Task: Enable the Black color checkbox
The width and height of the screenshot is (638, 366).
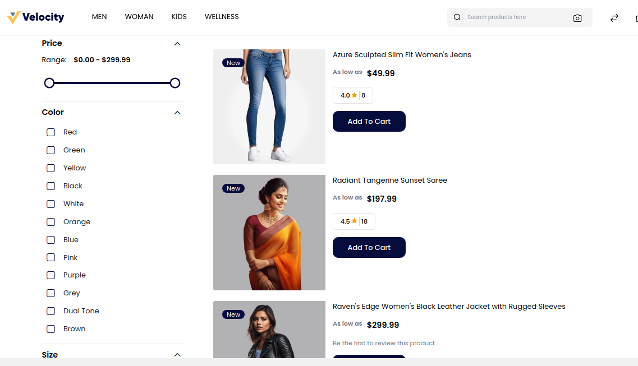Action: coord(51,186)
